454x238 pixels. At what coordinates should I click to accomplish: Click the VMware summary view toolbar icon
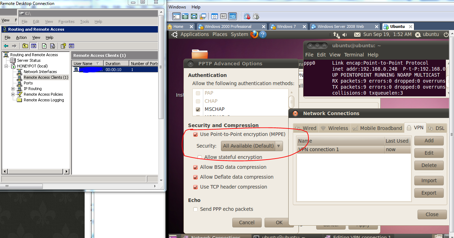coord(215,16)
